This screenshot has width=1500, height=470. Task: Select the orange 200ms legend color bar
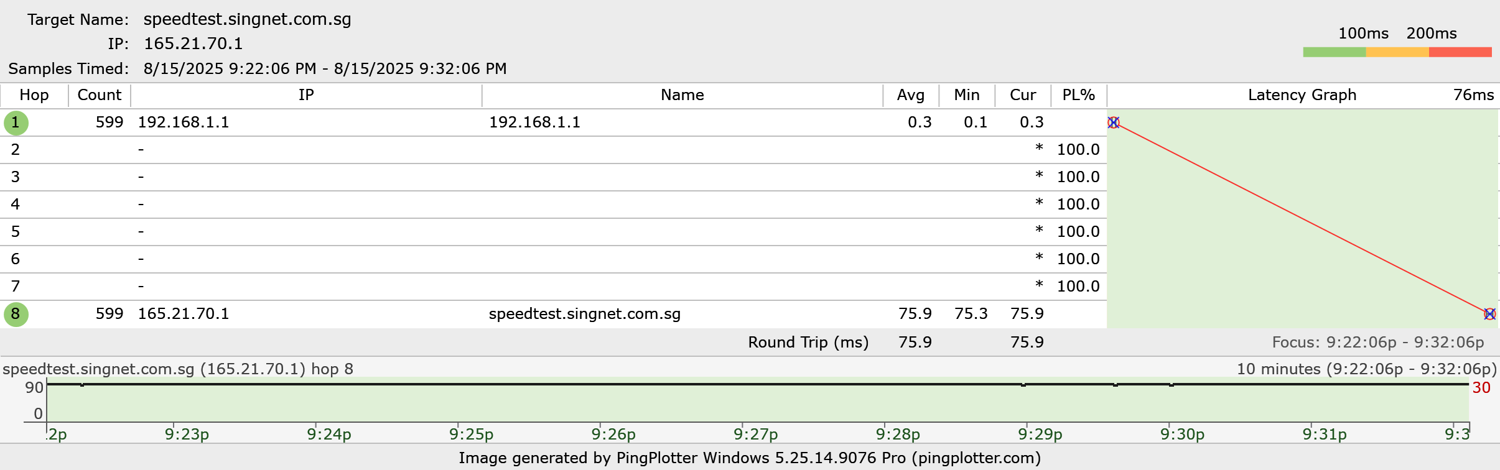[x=1397, y=52]
